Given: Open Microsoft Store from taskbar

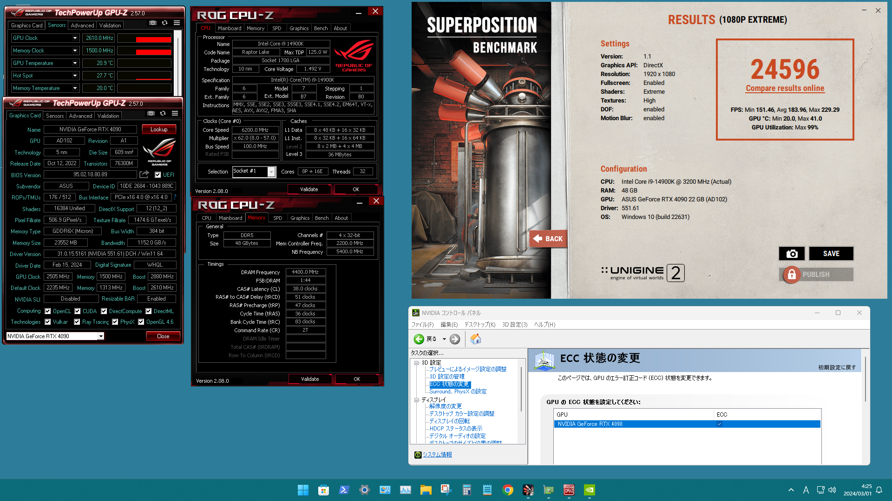Looking at the screenshot, I should pos(323,490).
